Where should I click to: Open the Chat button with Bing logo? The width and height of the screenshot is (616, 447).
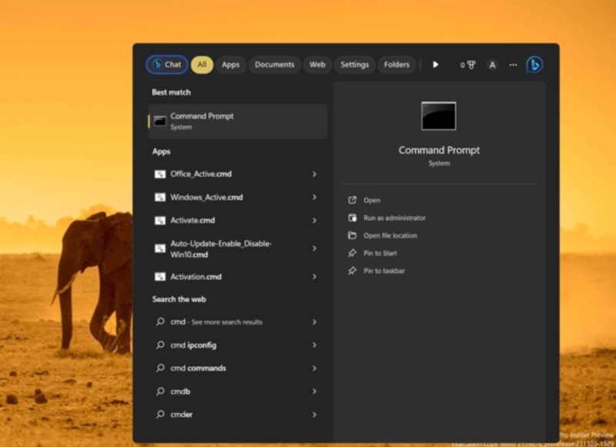pyautogui.click(x=167, y=65)
